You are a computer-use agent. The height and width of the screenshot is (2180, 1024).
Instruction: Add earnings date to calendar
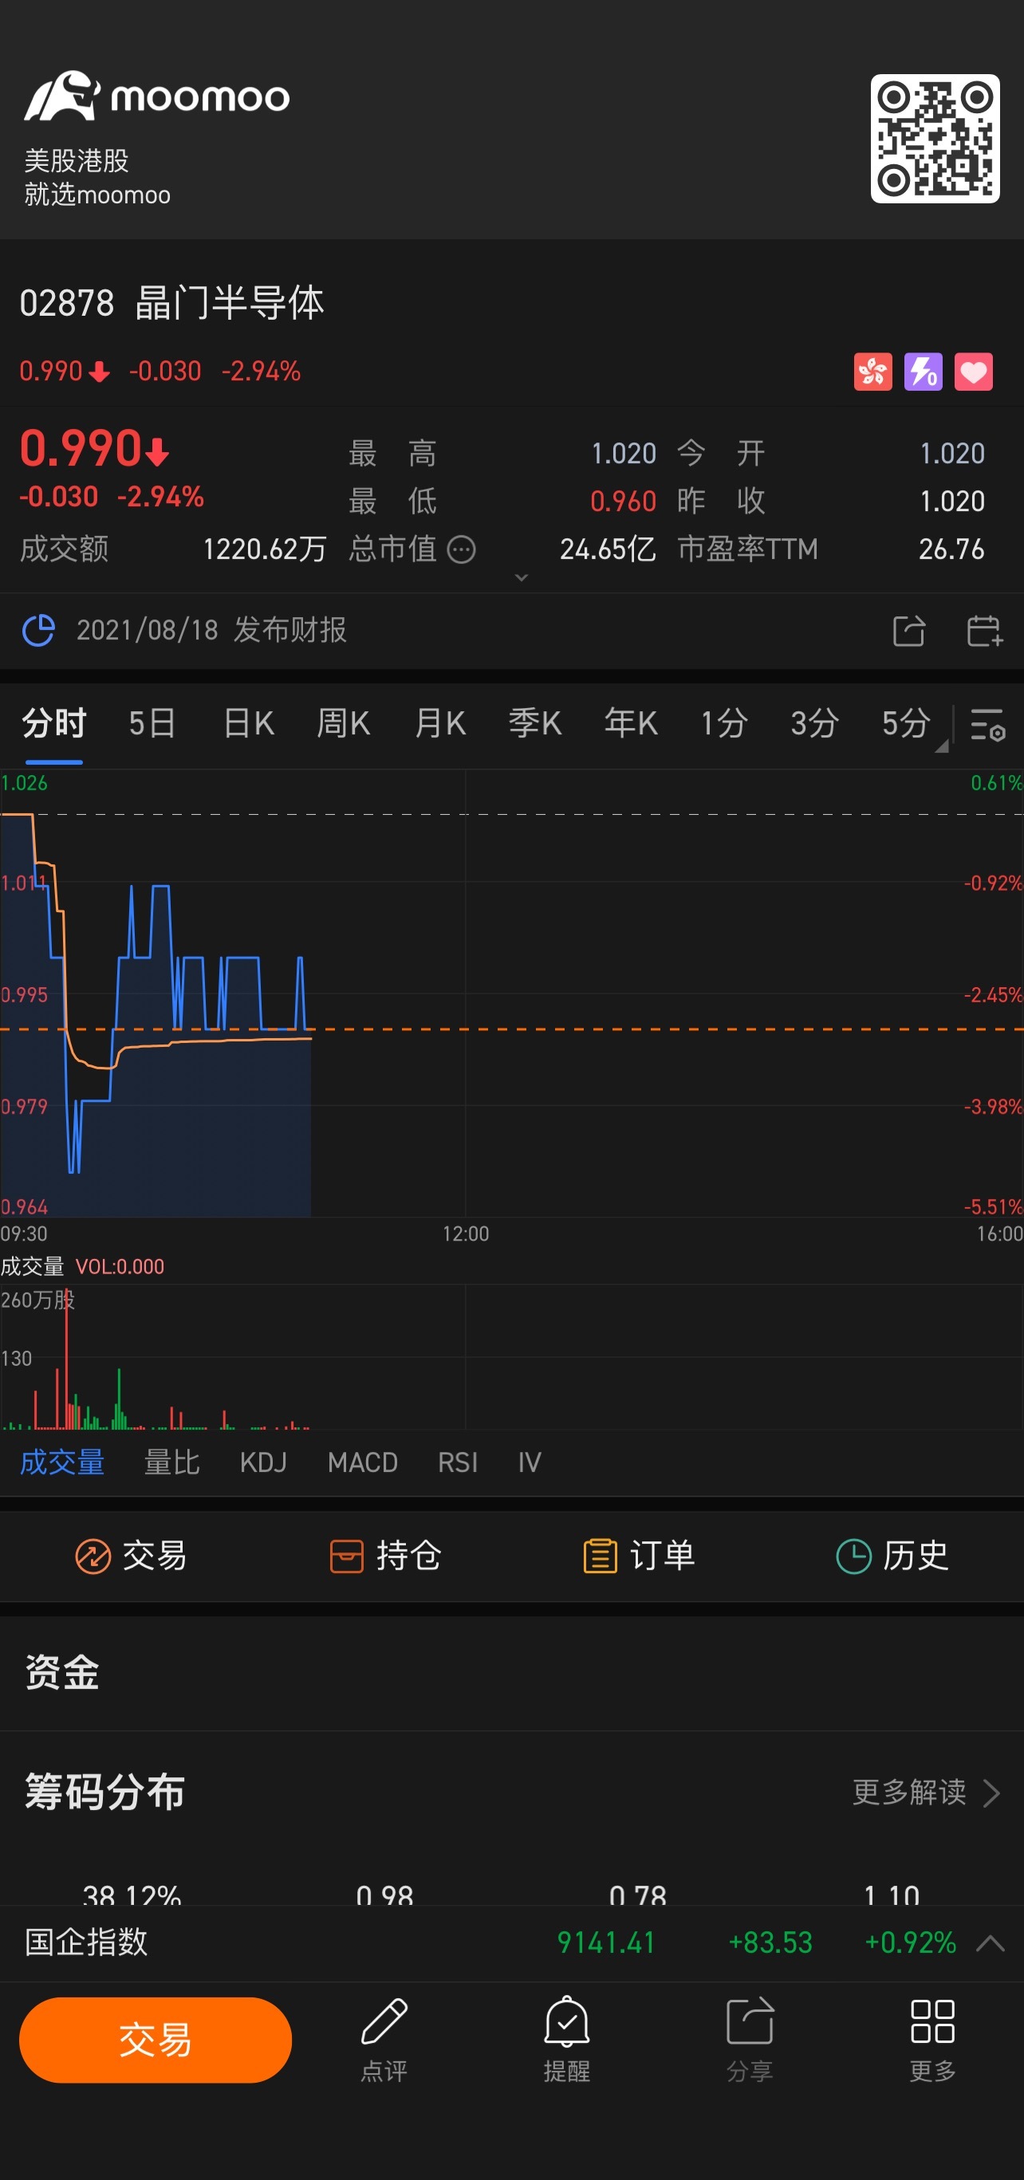point(984,631)
